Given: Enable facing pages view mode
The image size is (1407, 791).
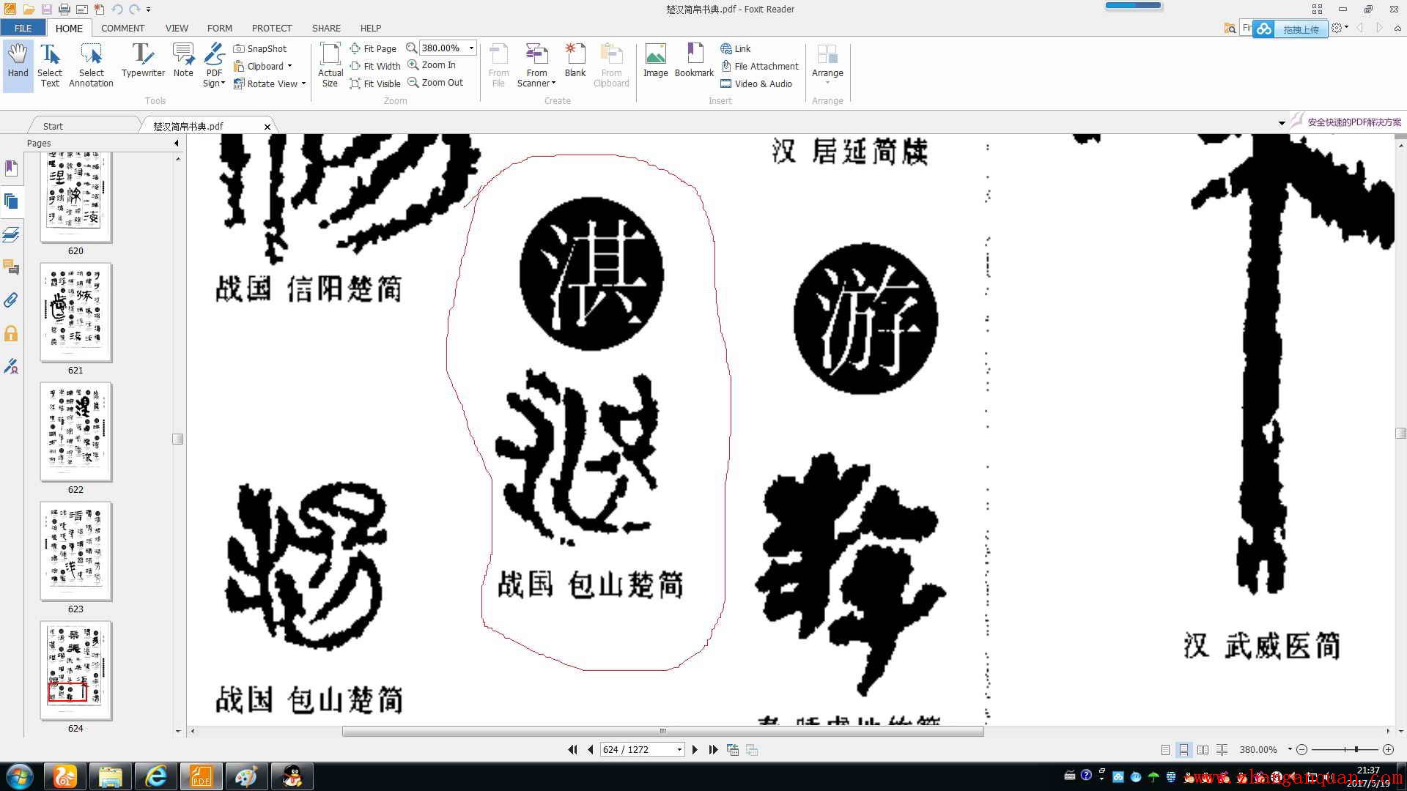Looking at the screenshot, I should tap(1203, 749).
